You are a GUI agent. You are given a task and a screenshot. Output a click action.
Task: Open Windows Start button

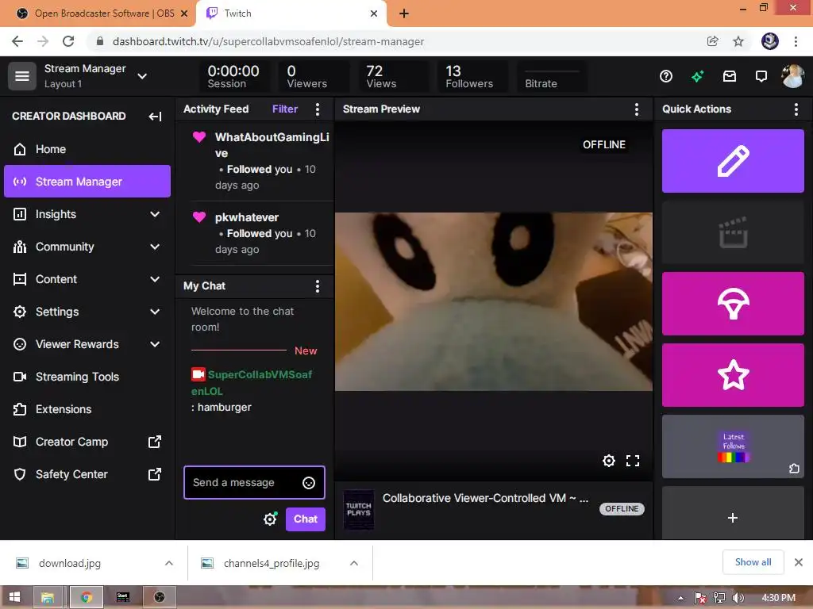click(14, 597)
